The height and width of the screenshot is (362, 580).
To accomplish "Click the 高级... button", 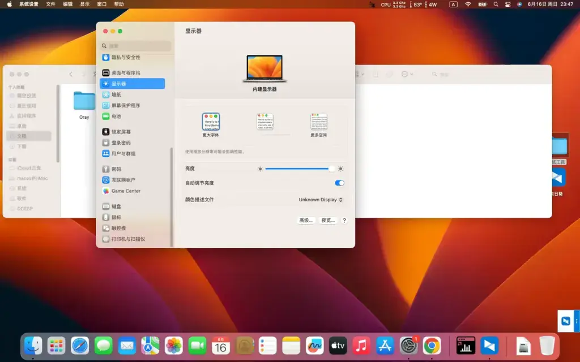I will tap(306, 221).
